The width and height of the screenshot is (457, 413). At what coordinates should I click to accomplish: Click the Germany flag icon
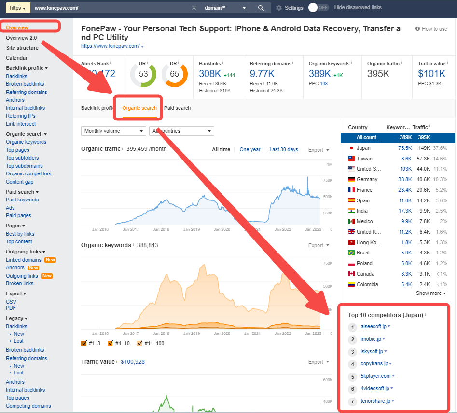(351, 179)
